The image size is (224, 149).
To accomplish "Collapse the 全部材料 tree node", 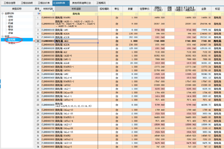I will pyautogui.click(x=2, y=13).
